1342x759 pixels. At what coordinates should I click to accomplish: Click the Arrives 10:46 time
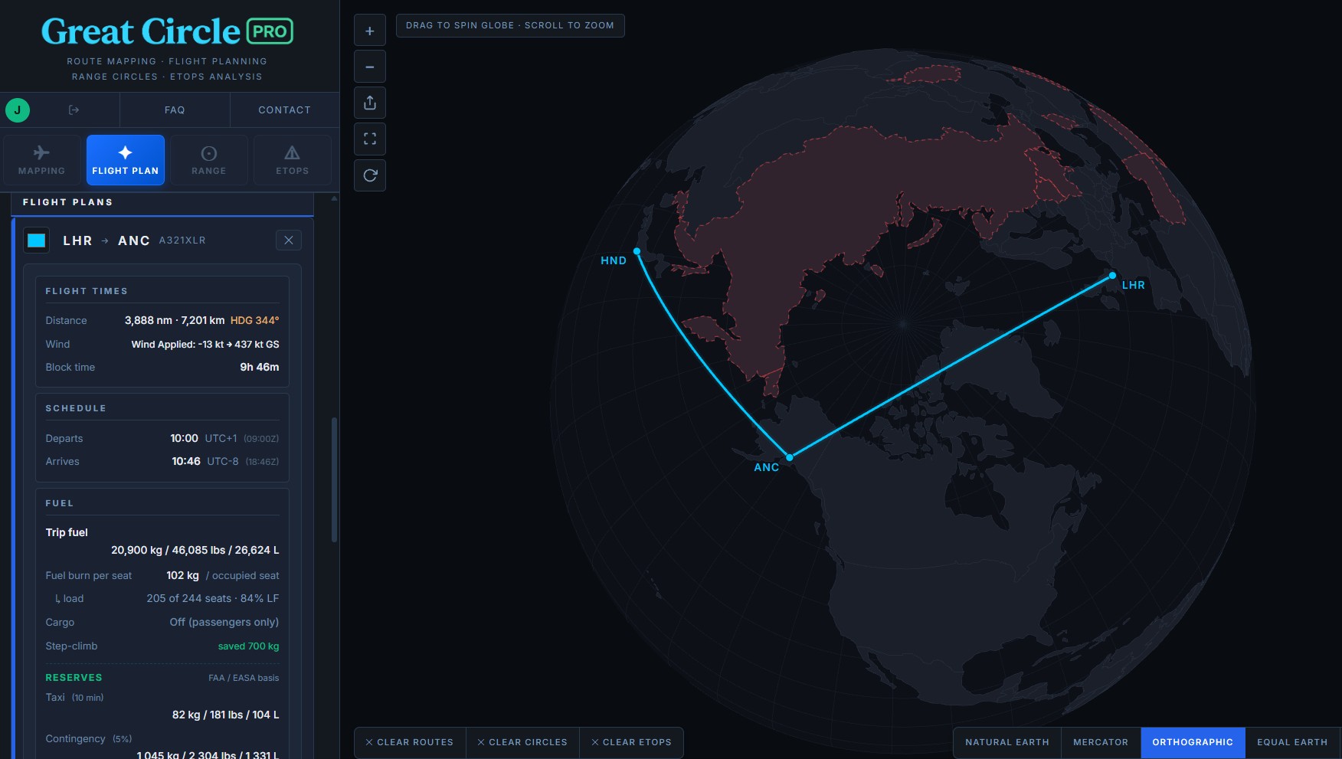(x=186, y=462)
